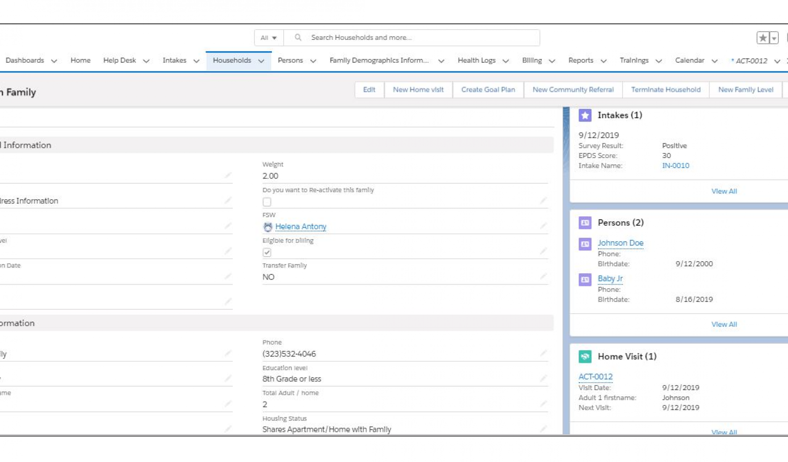Click Helena Antony's FSW avatar icon

tap(268, 227)
